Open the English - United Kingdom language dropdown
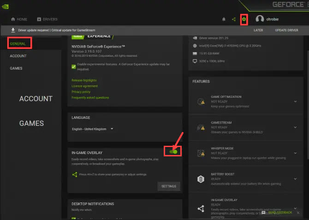This screenshot has height=220, width=309. (x=92, y=129)
